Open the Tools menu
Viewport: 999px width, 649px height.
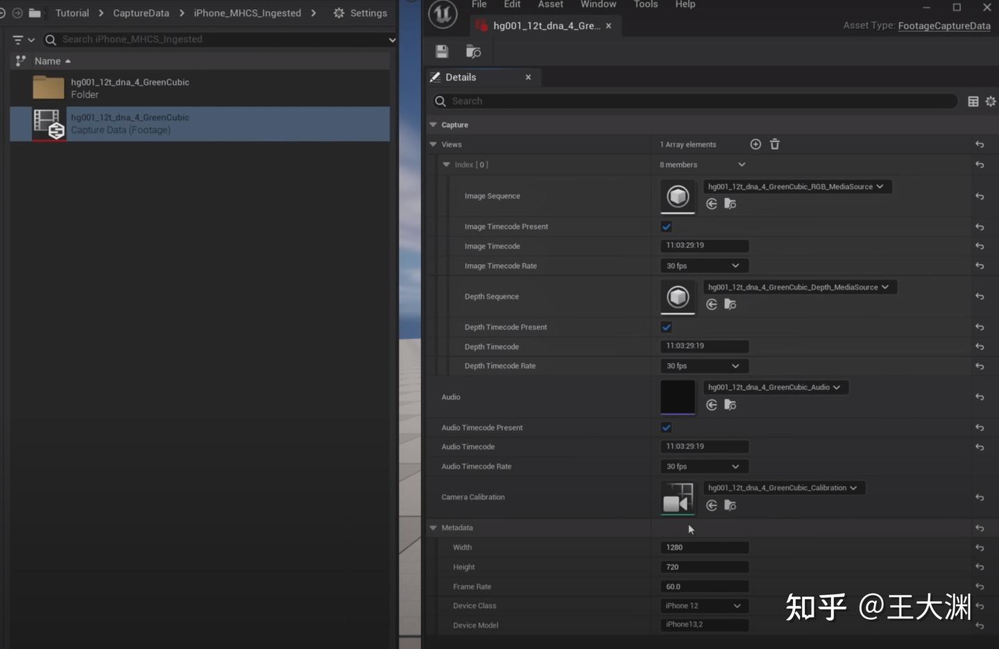pyautogui.click(x=645, y=5)
